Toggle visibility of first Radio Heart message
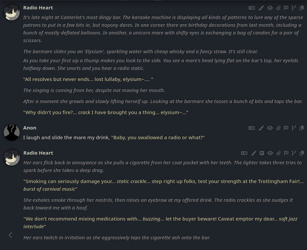307x250 pixels. coord(270,8)
